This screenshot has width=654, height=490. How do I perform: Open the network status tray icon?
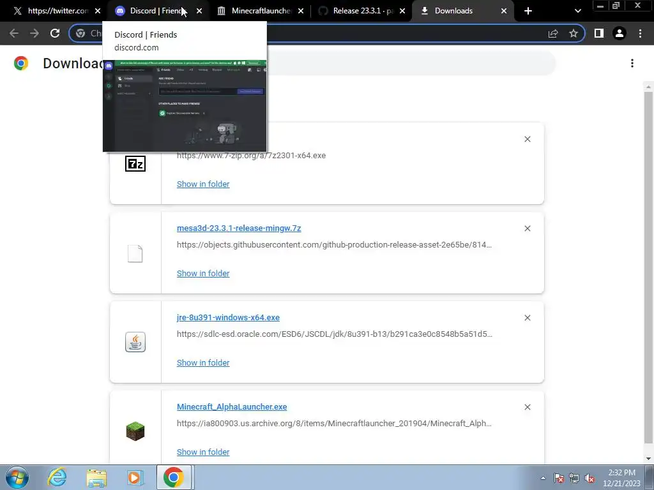point(574,478)
